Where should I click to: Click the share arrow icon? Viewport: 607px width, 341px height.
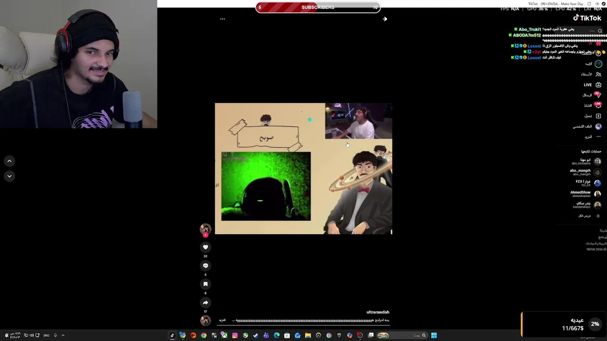tap(205, 303)
